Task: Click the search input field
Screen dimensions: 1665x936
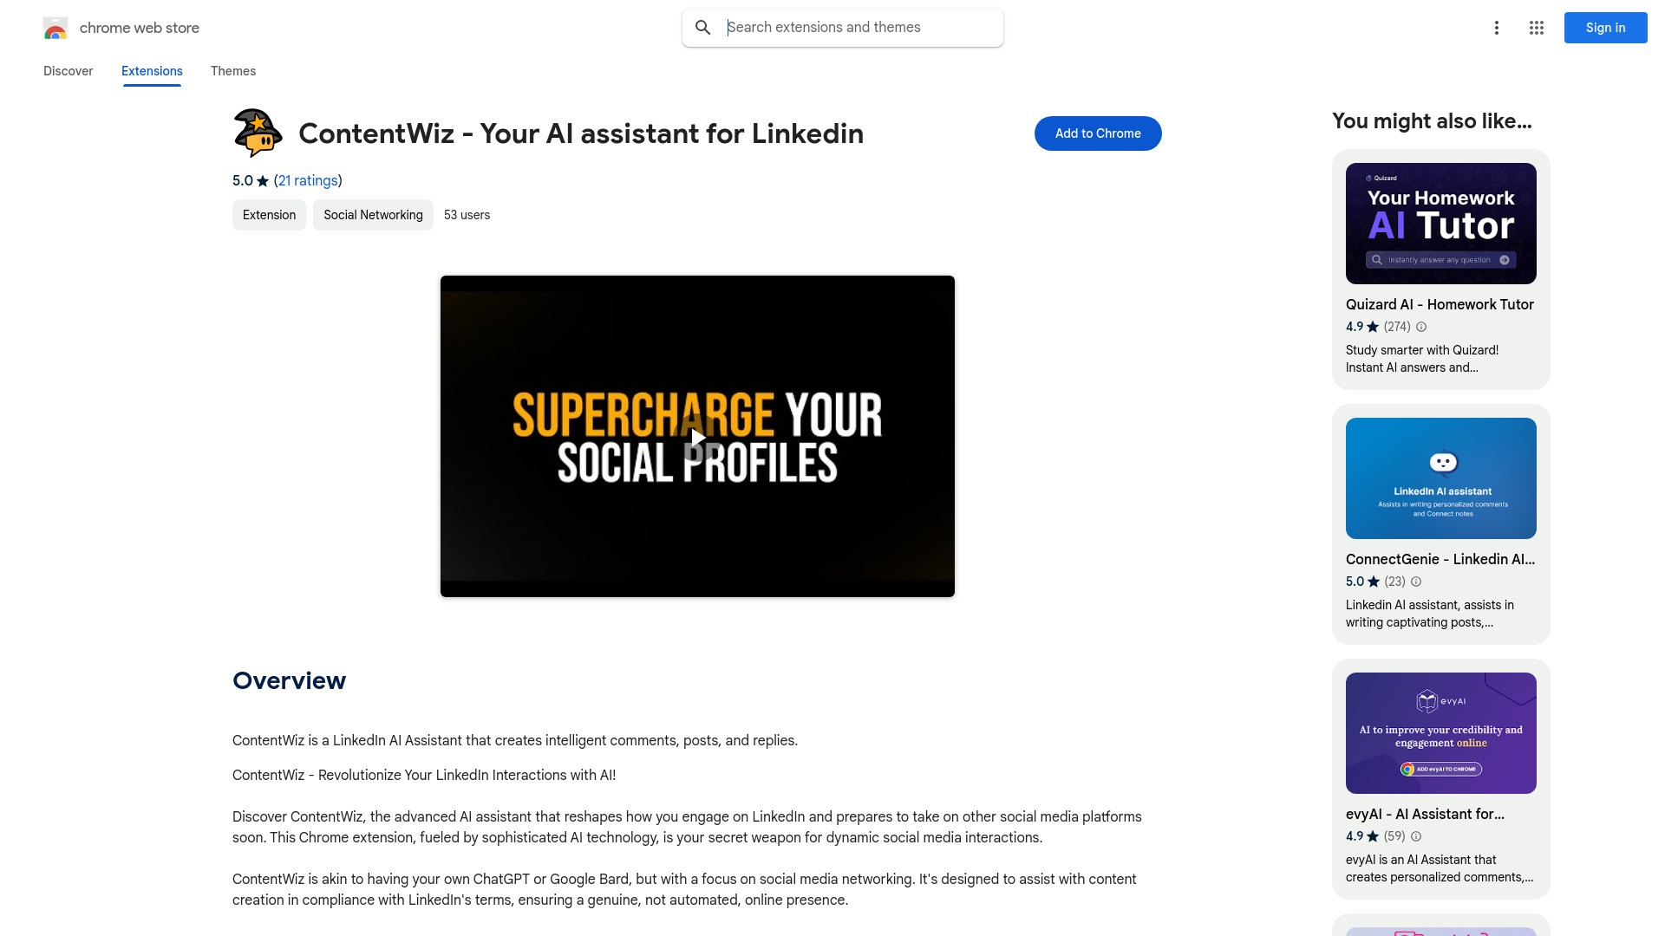Action: (x=843, y=28)
